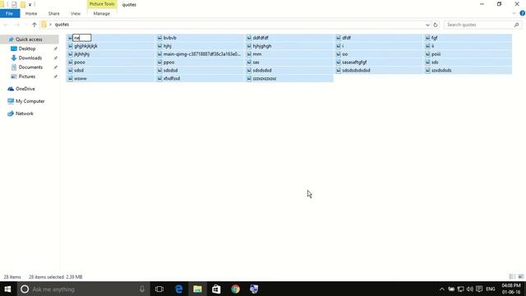Select the file starting with main-qimg
Image resolution: width=526 pixels, height=296 pixels.
[201, 54]
